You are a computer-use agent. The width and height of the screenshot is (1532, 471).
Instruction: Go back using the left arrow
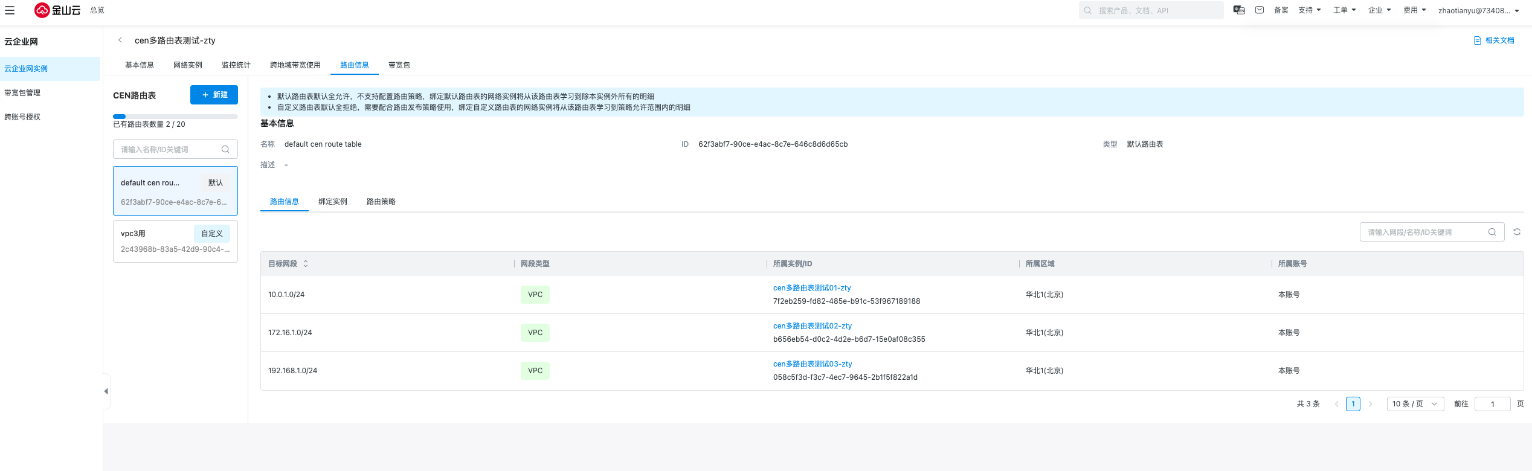click(x=120, y=40)
